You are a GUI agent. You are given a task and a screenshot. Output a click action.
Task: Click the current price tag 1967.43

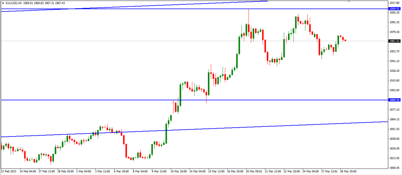pos(394,41)
